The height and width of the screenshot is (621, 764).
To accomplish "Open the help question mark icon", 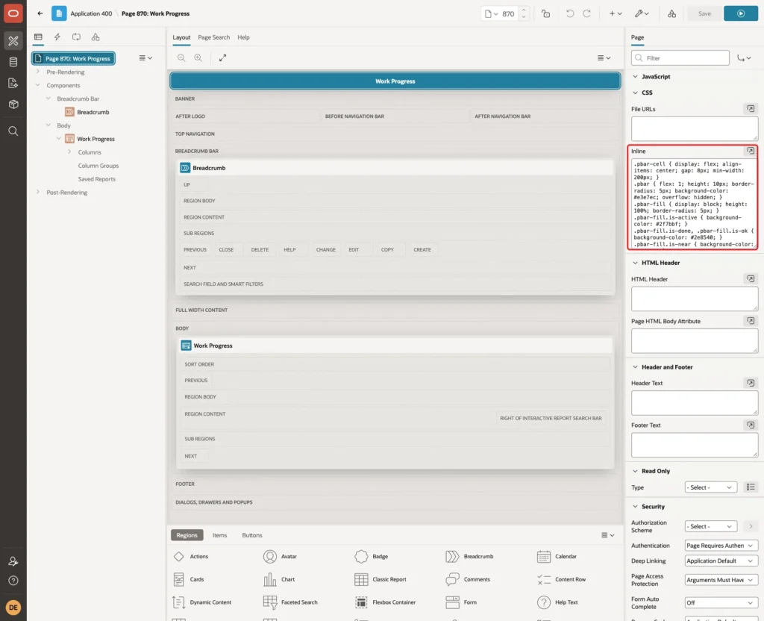I will [13, 581].
